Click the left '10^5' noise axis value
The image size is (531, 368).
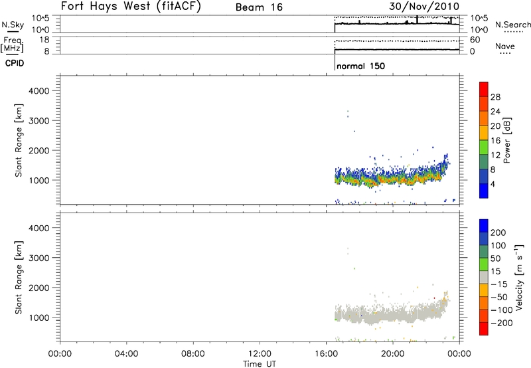tap(40, 18)
